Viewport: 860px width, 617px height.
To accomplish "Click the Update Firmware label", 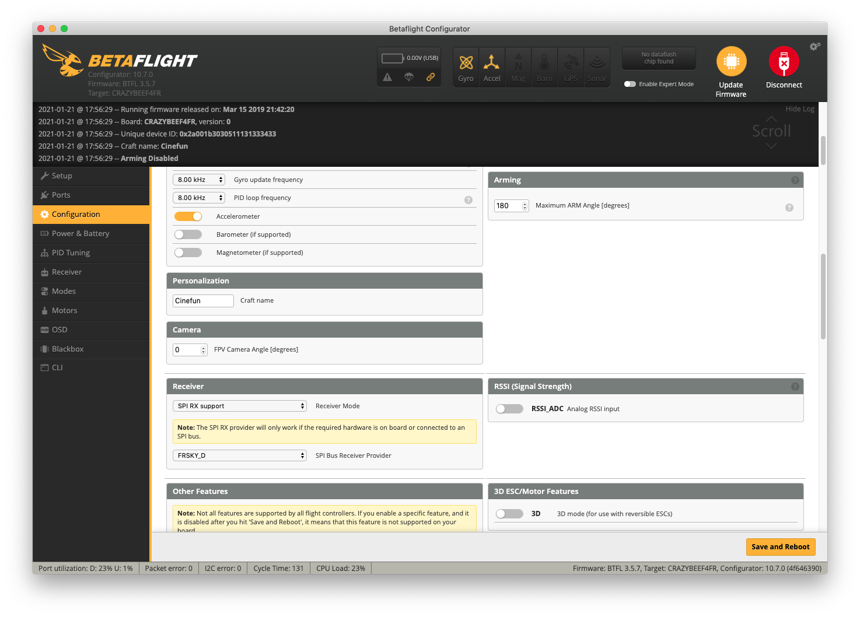I will (731, 89).
